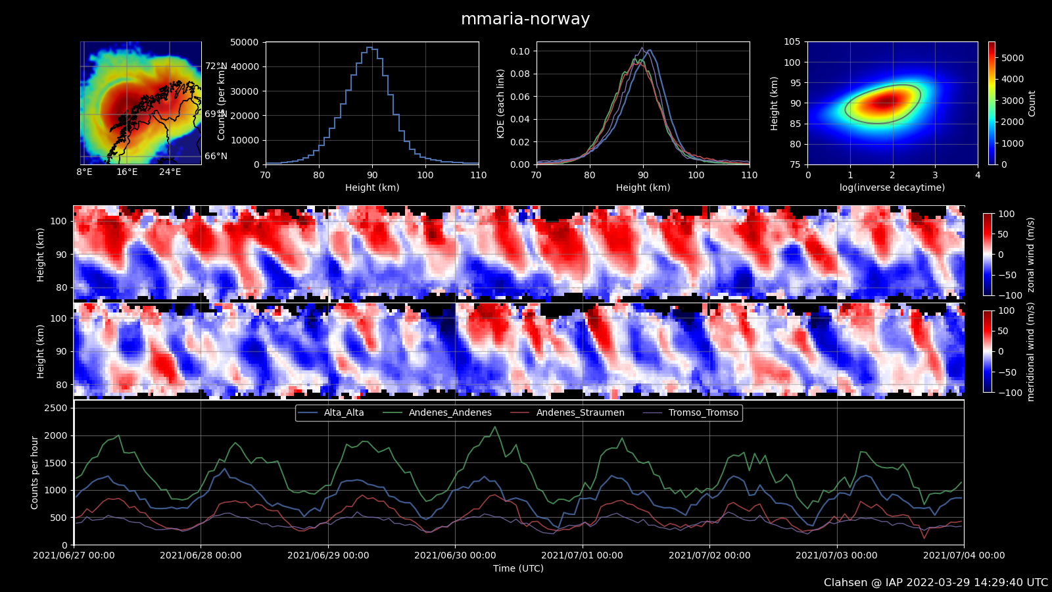Click the KDE (each link) axis label
The height and width of the screenshot is (592, 1052).
click(x=501, y=103)
